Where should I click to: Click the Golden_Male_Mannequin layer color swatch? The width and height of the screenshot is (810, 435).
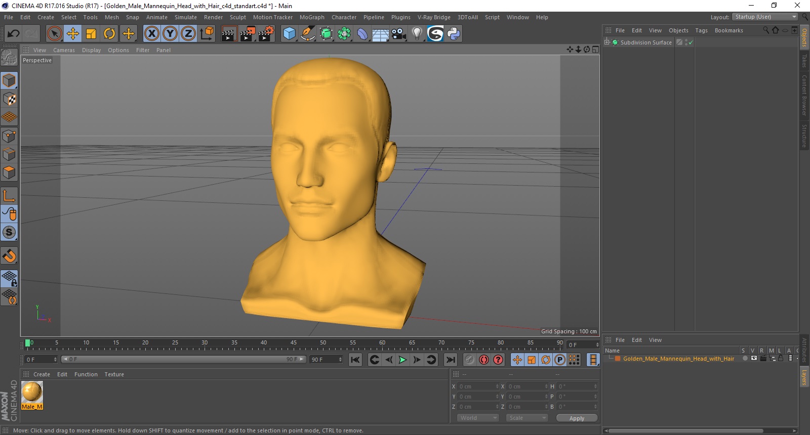click(x=618, y=359)
